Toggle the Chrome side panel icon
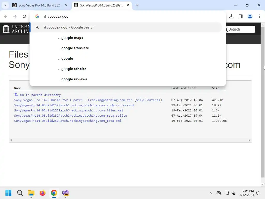The width and height of the screenshot is (265, 199). 241,16
